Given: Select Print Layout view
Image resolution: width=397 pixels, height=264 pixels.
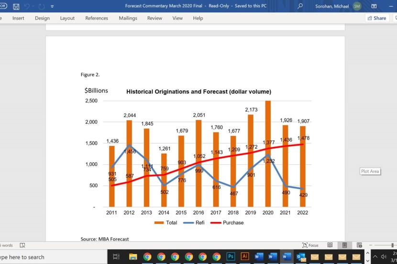Looking at the screenshot, I should point(344,245).
